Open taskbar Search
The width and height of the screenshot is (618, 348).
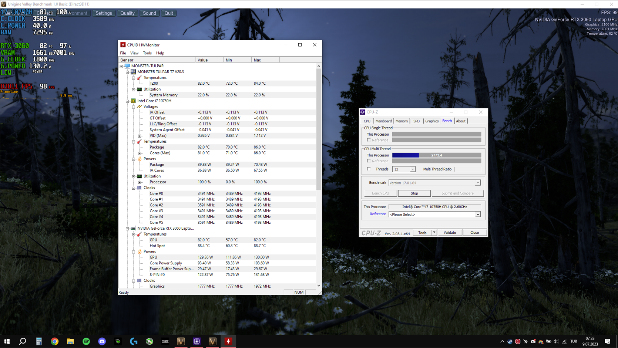point(23,341)
